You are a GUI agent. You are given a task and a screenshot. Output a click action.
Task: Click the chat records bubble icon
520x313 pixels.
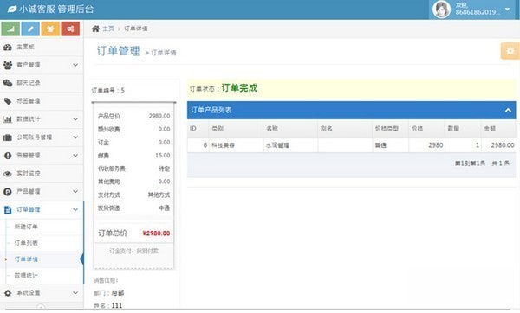[7, 83]
